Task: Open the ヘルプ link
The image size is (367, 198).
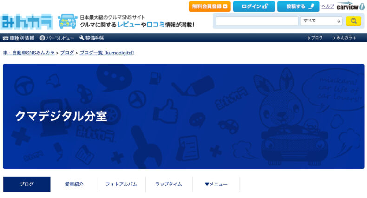Action: 328,7
